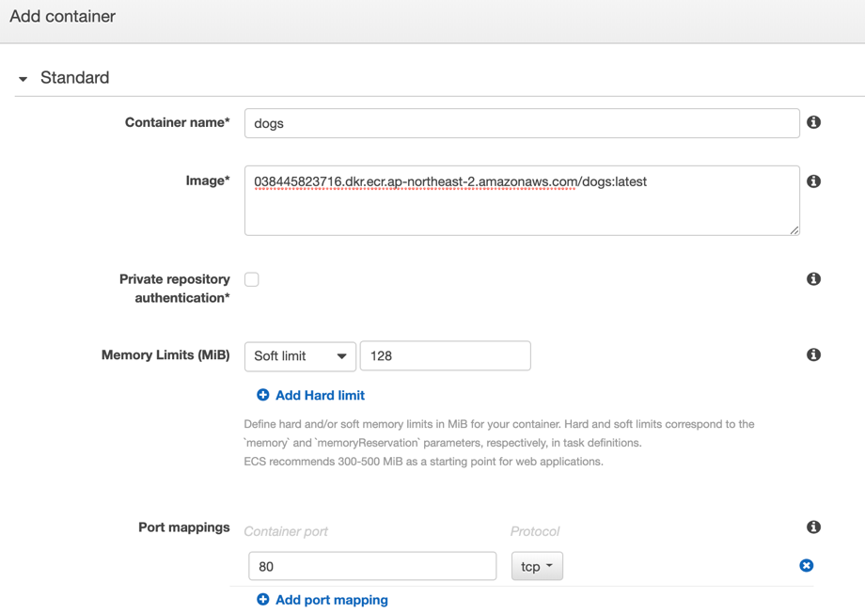Screen dimensions: 865x613
Task: Click the resize handle of Image textarea
Action: pos(794,230)
